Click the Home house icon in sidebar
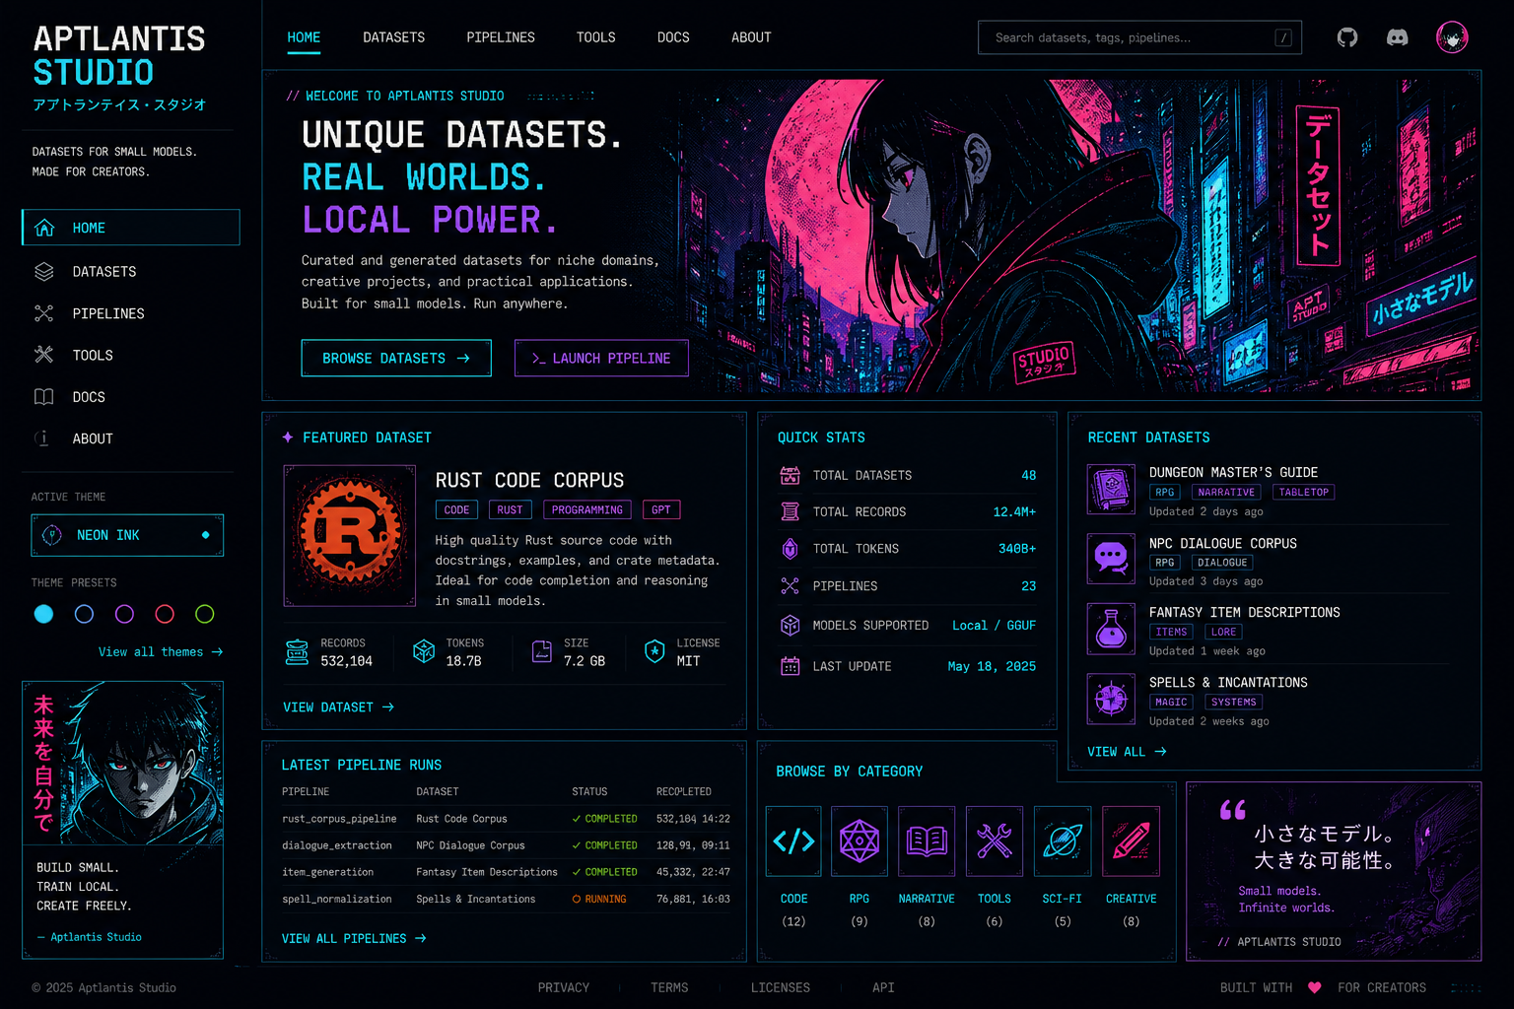 [x=44, y=228]
